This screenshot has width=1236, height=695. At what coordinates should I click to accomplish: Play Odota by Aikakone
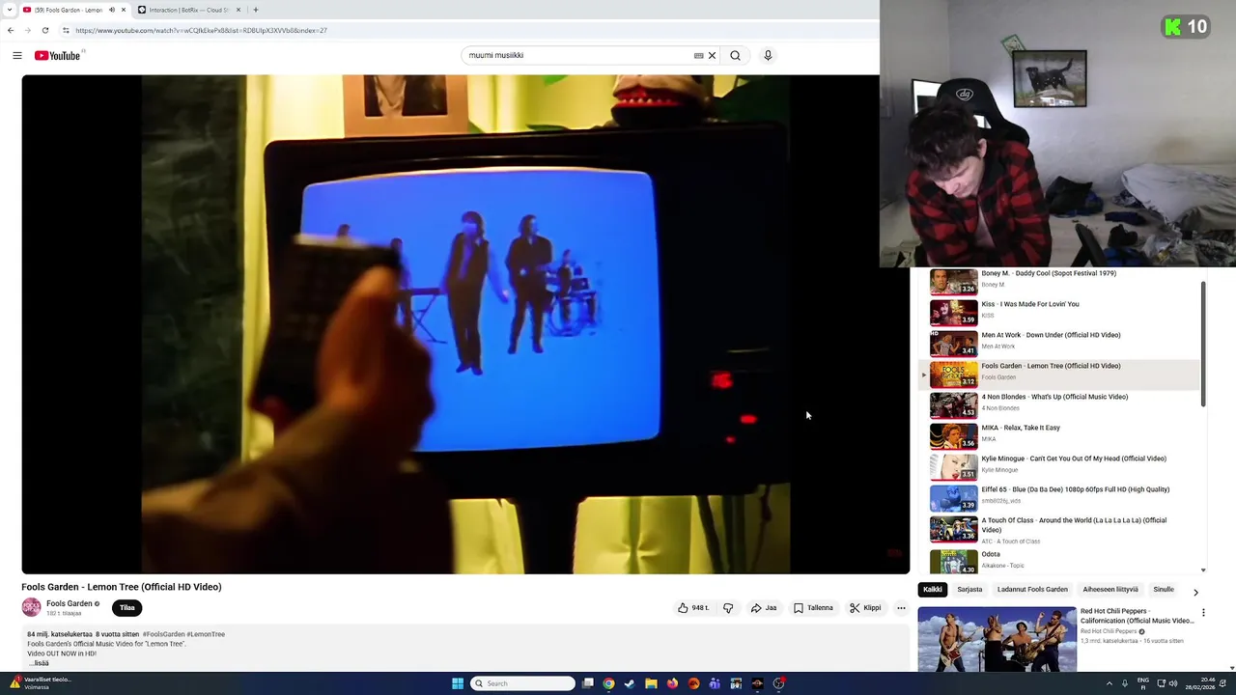pos(1057,561)
